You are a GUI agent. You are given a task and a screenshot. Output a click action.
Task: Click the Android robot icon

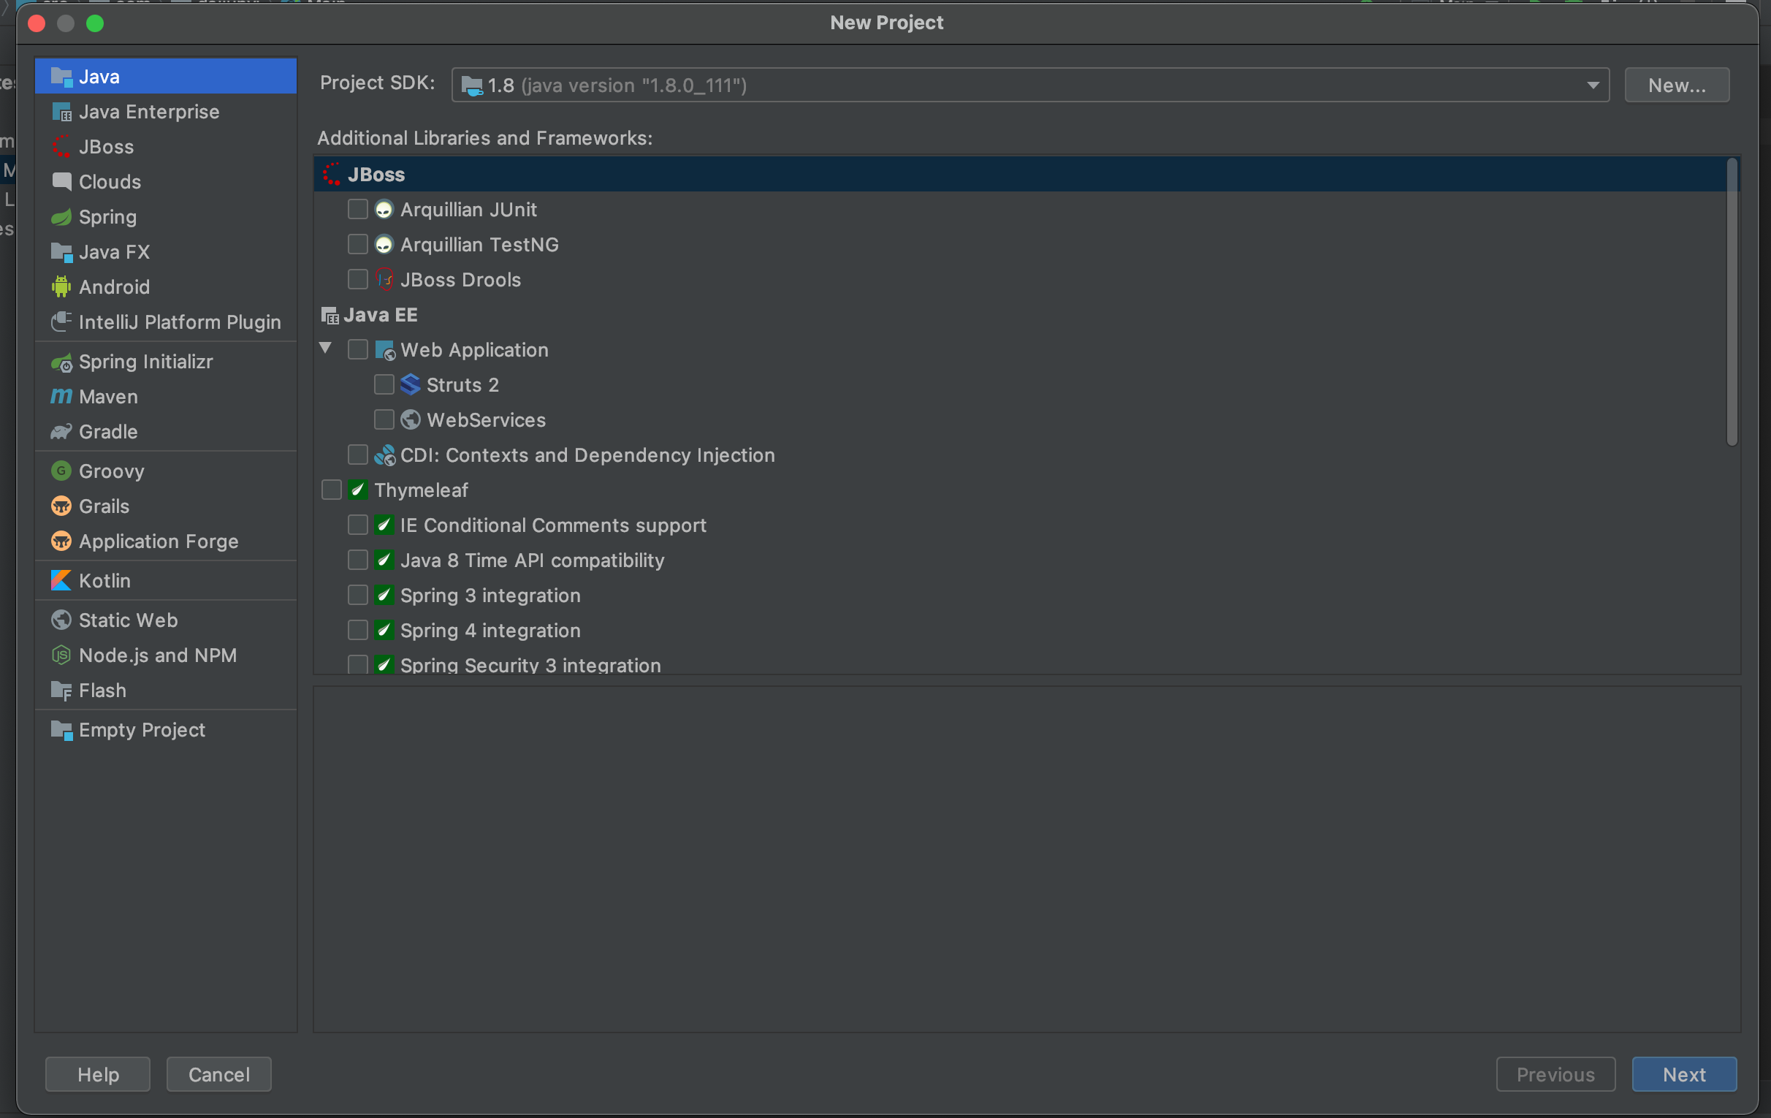(x=61, y=287)
